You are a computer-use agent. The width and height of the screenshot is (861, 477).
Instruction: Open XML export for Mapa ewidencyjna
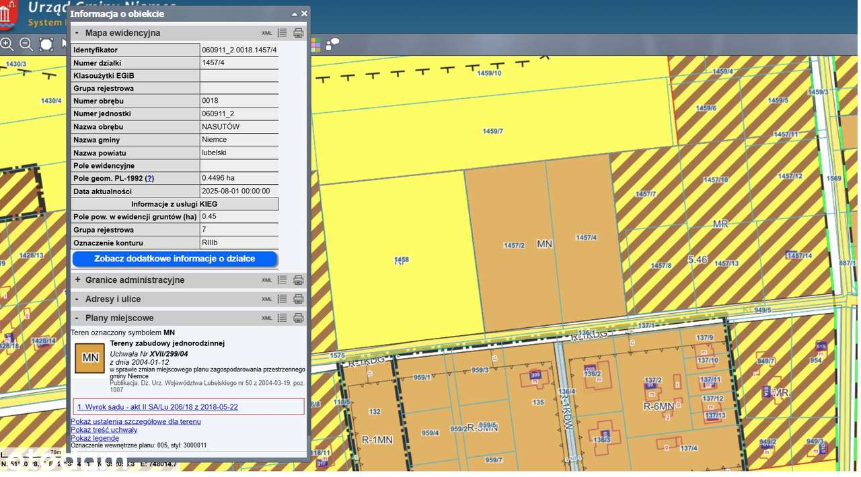267,33
